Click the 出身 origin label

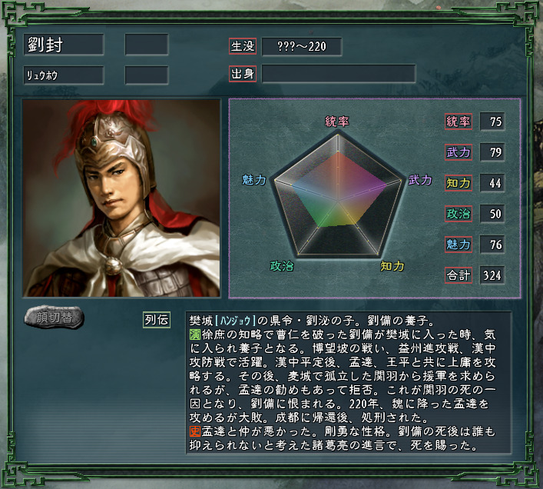(243, 74)
